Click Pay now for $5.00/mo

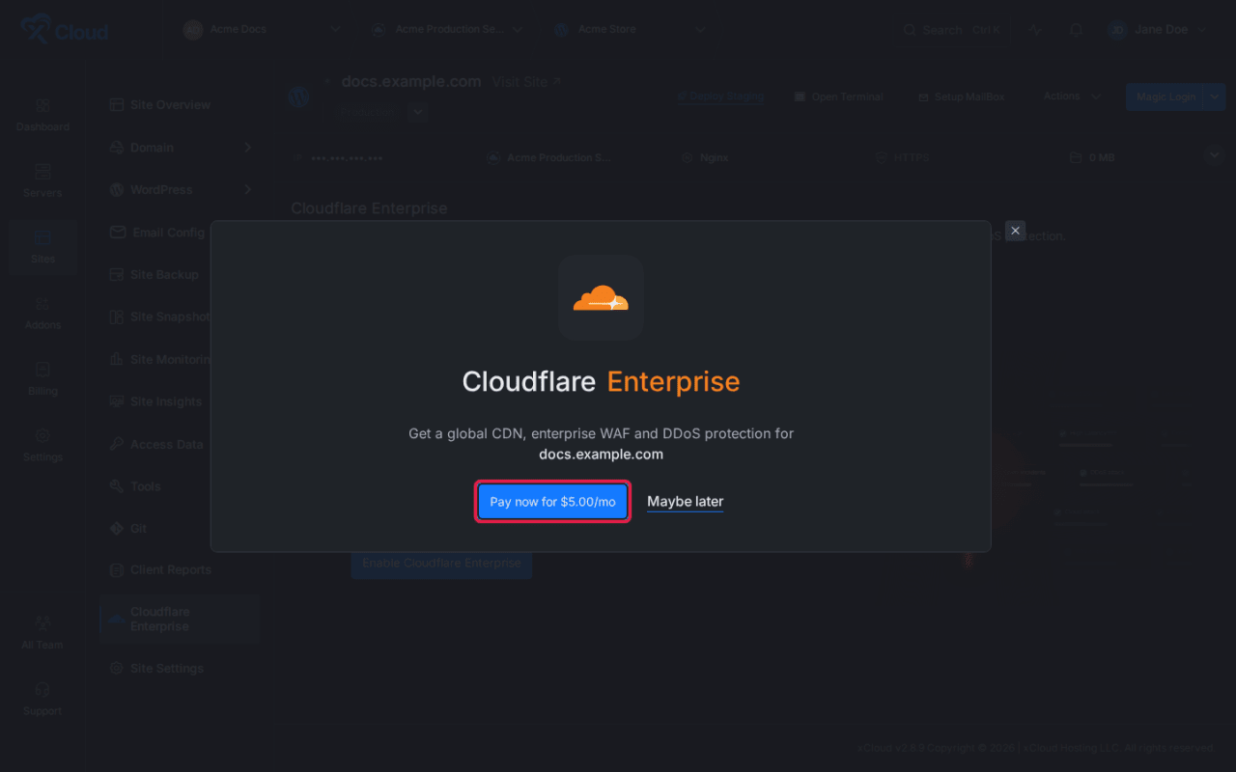[552, 502]
